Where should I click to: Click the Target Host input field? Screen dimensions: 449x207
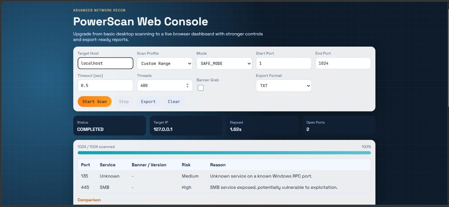(x=105, y=63)
